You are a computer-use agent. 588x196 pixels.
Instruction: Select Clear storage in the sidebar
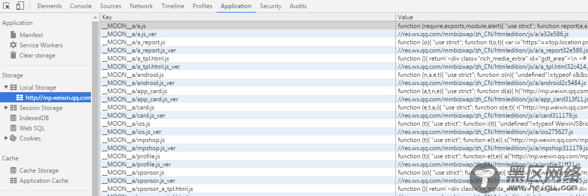37,55
